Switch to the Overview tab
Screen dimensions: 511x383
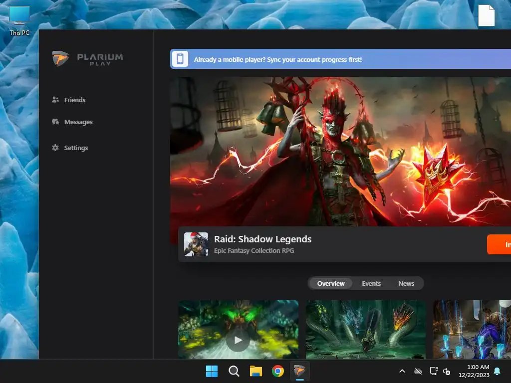click(x=331, y=283)
